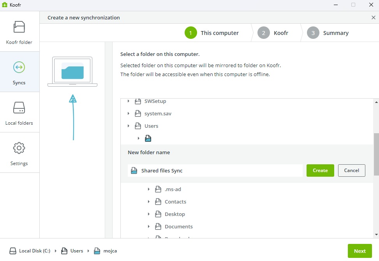Click the folder icon inside new folder name field

tap(134, 171)
